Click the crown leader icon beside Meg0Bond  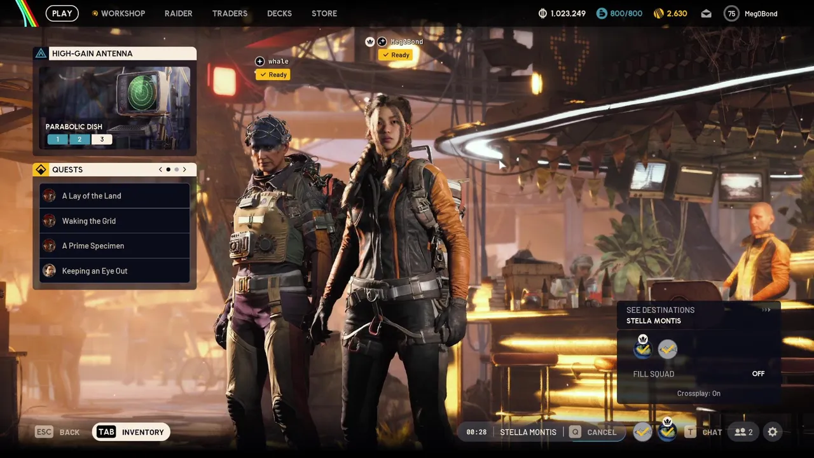click(x=370, y=41)
